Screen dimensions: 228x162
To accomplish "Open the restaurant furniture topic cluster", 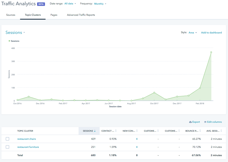I will pos(28,147).
